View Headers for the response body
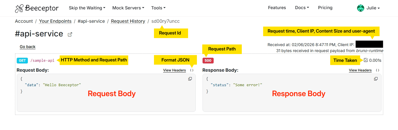 coord(360,70)
